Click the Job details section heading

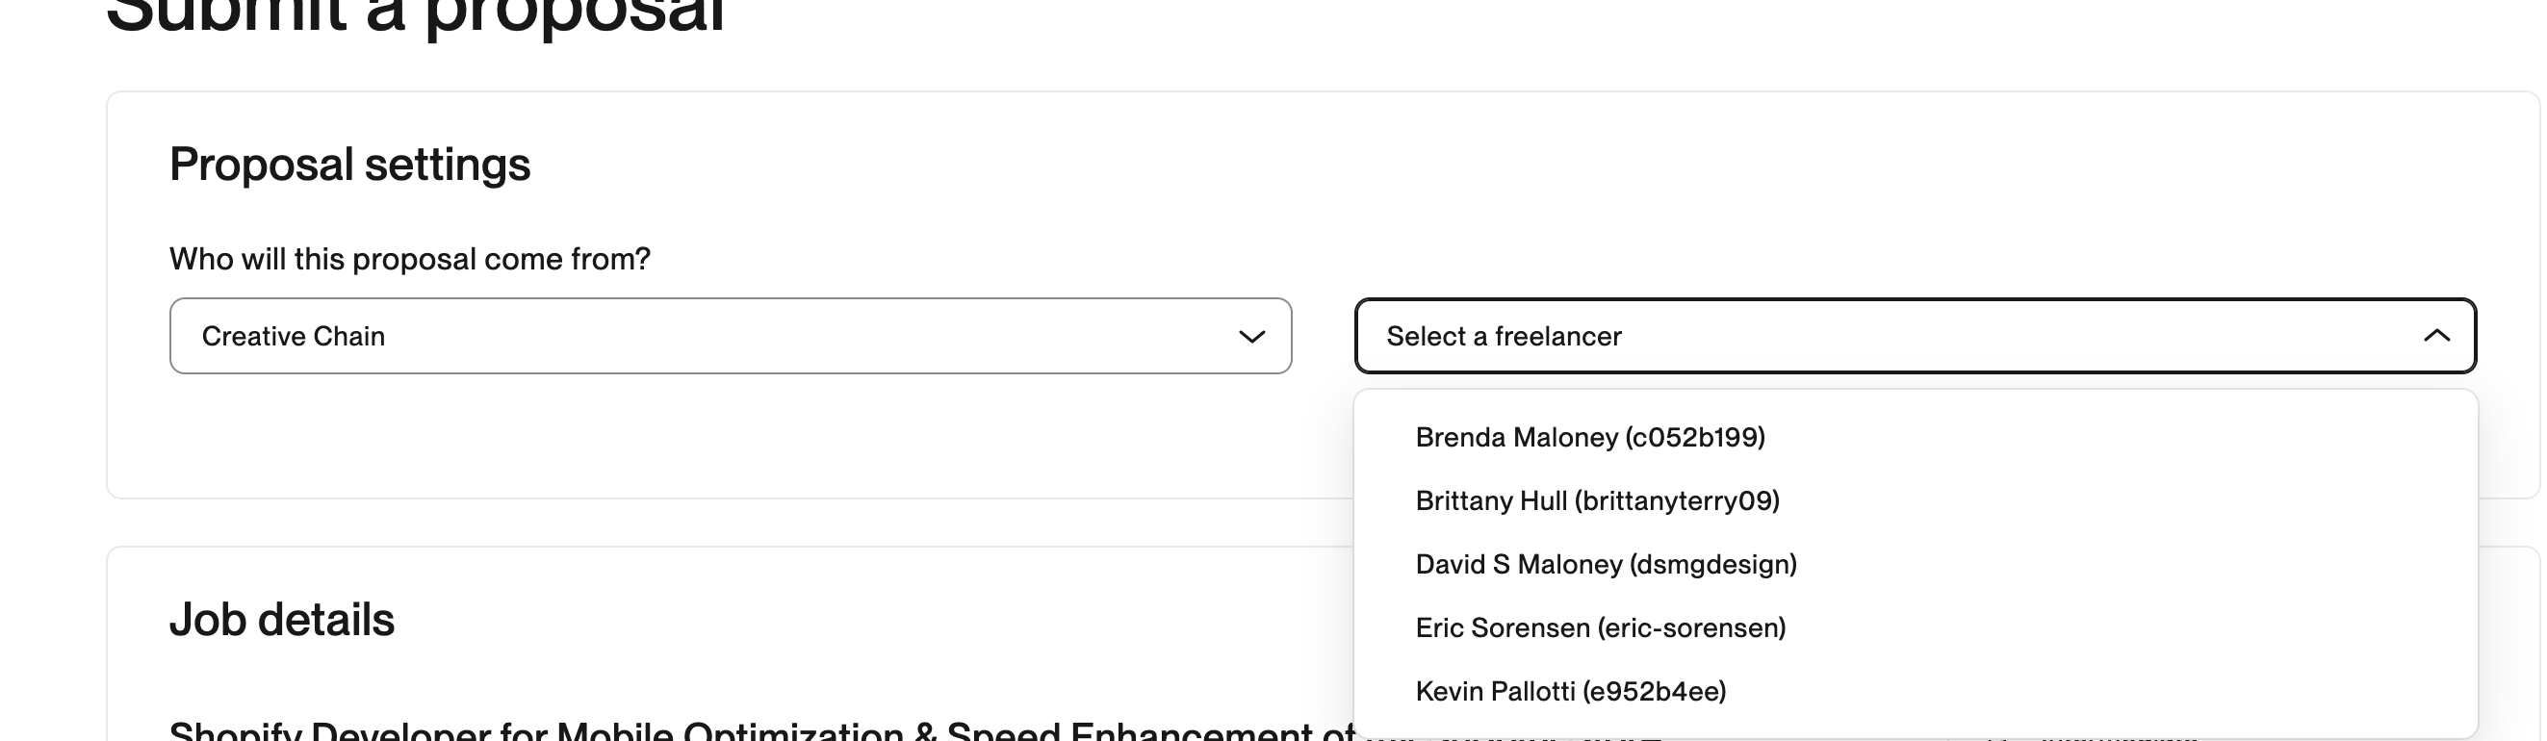[282, 621]
